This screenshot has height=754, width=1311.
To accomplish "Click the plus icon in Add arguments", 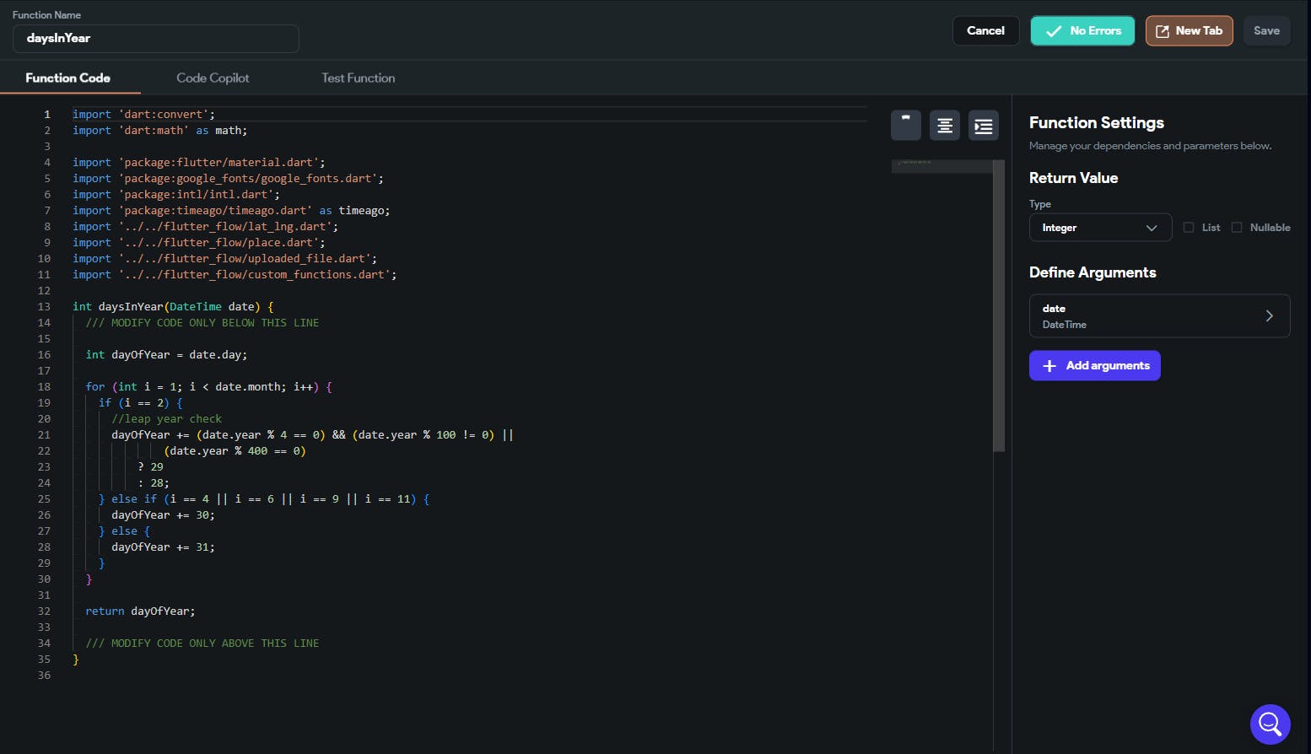I will [x=1049, y=366].
